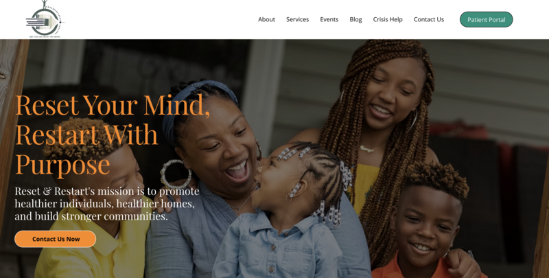The height and width of the screenshot is (278, 549).
Task: Click the woman's large hoop earring
Action: (x=176, y=174)
